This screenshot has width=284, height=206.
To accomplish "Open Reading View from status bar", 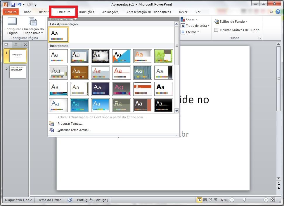I will click(210, 200).
